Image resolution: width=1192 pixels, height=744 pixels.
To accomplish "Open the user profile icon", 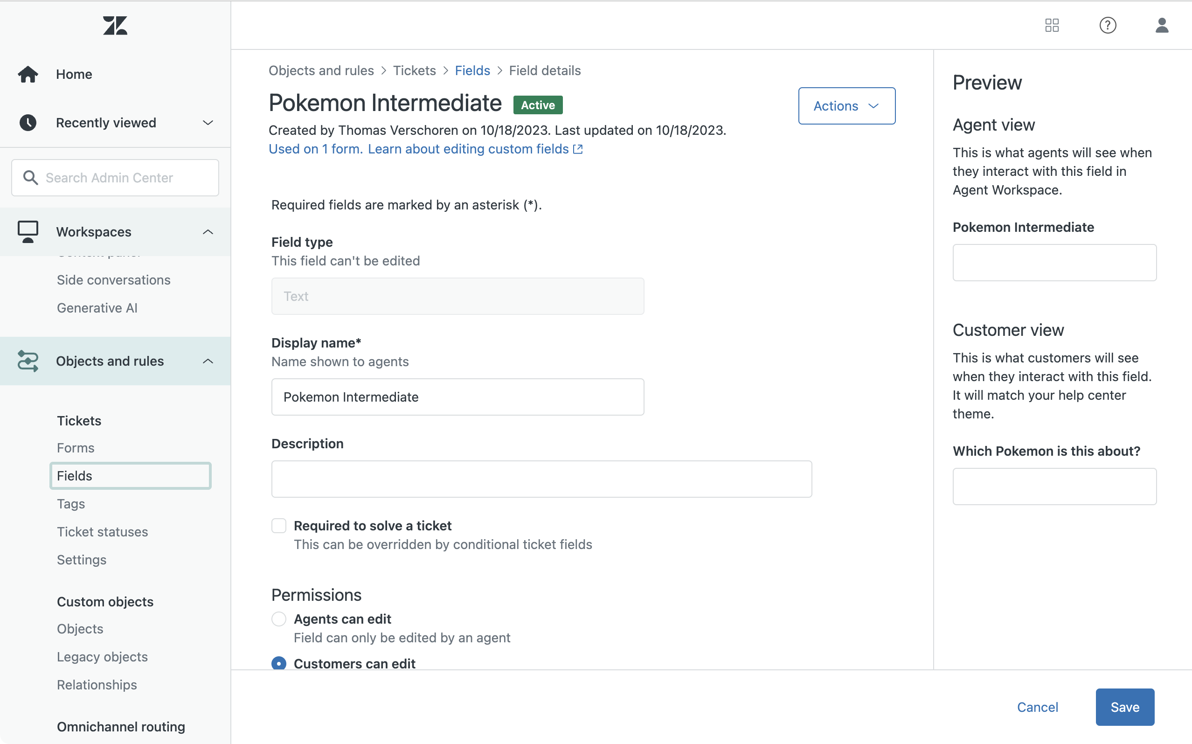I will pos(1162,25).
